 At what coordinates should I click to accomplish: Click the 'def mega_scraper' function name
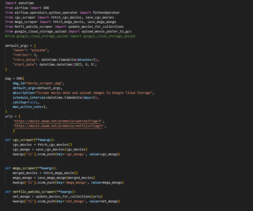point(24,168)
